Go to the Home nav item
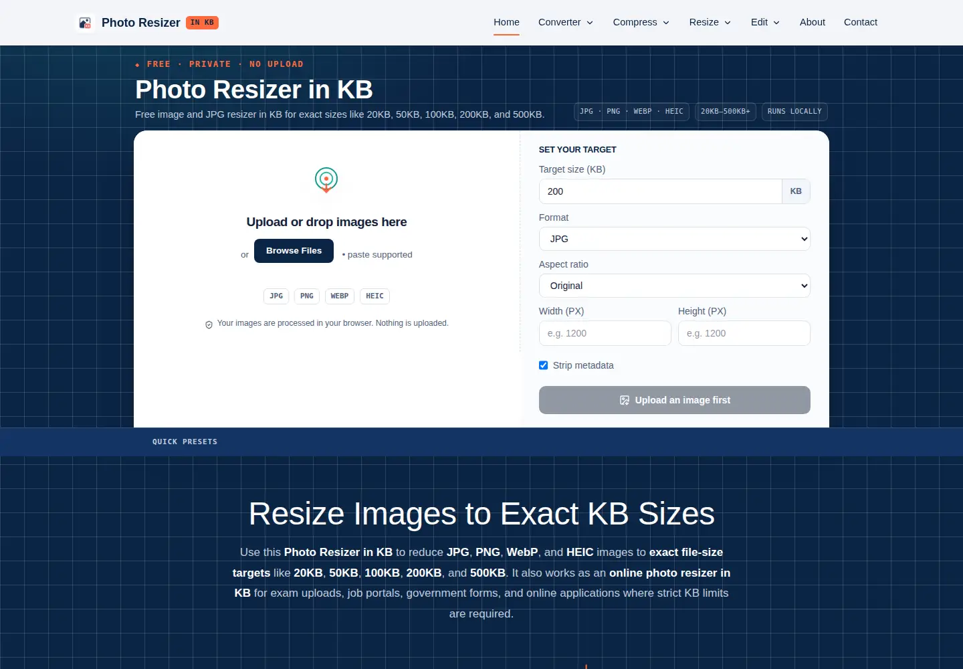This screenshot has height=669, width=963. pyautogui.click(x=506, y=22)
